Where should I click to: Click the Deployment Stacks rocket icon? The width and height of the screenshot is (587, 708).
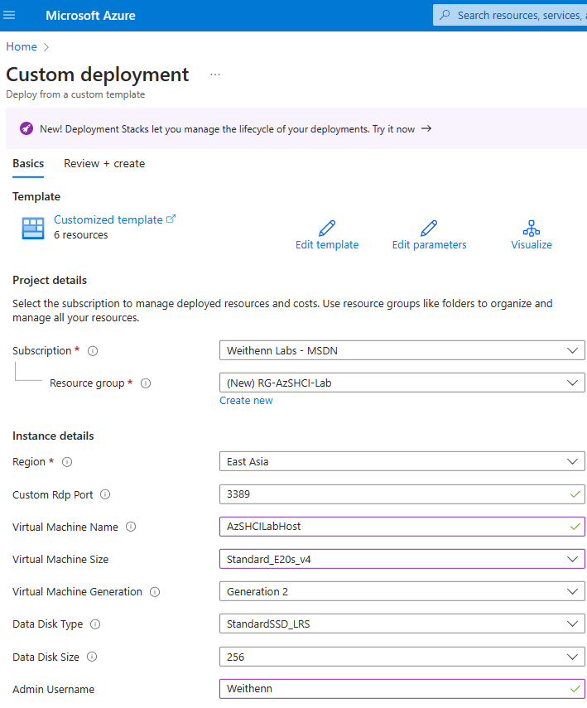tap(26, 128)
